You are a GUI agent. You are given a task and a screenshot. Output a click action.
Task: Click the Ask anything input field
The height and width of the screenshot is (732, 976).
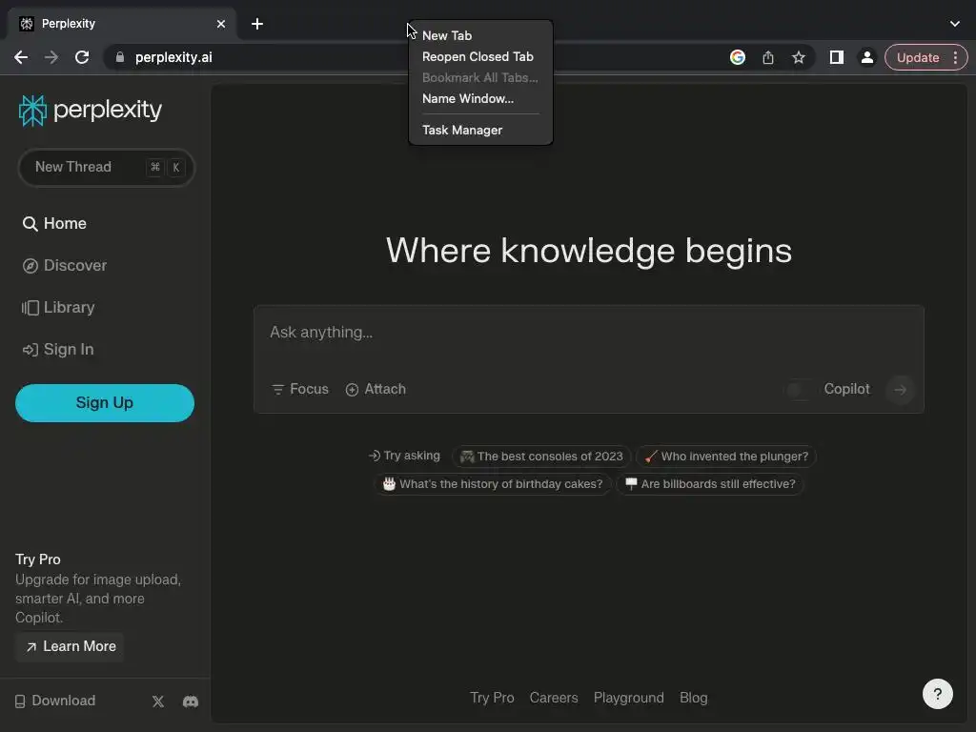tap(588, 333)
